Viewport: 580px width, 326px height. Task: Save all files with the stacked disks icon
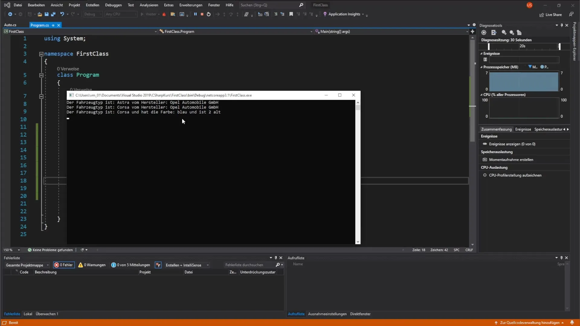tap(53, 14)
